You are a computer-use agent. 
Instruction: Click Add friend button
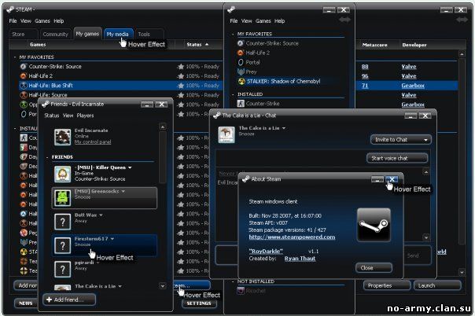point(69,299)
